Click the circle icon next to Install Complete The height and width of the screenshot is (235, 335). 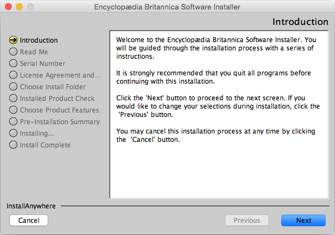point(13,145)
